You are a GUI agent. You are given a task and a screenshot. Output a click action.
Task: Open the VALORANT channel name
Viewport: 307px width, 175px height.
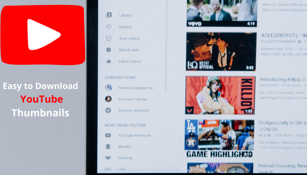point(270,85)
